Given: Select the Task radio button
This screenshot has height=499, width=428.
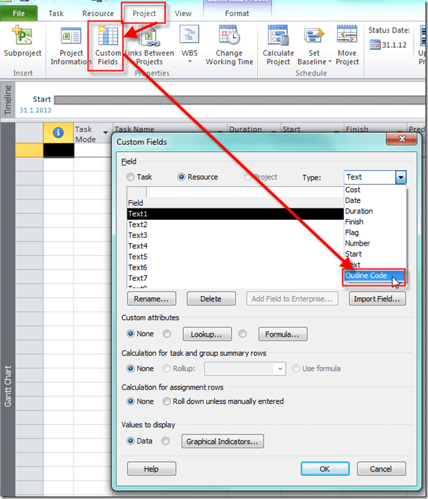Looking at the screenshot, I should pos(131,177).
